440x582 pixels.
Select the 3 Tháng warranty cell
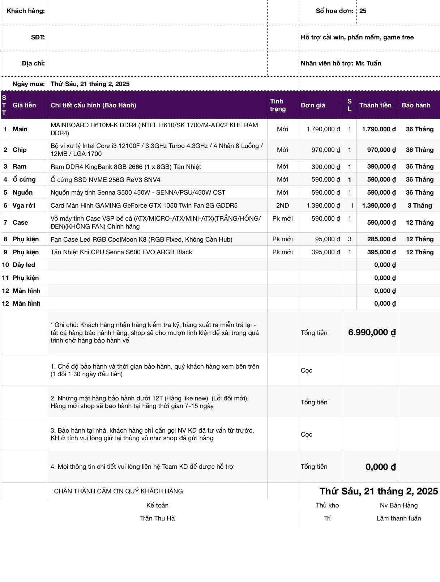pyautogui.click(x=419, y=205)
